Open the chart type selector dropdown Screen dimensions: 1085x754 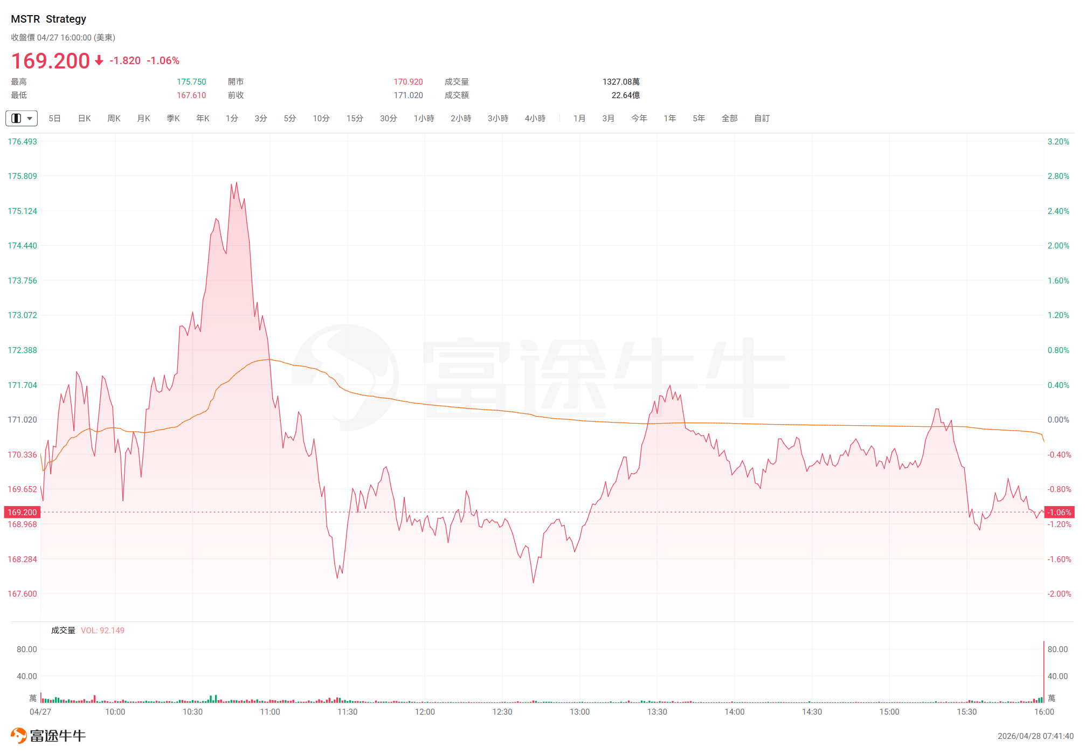(22, 118)
